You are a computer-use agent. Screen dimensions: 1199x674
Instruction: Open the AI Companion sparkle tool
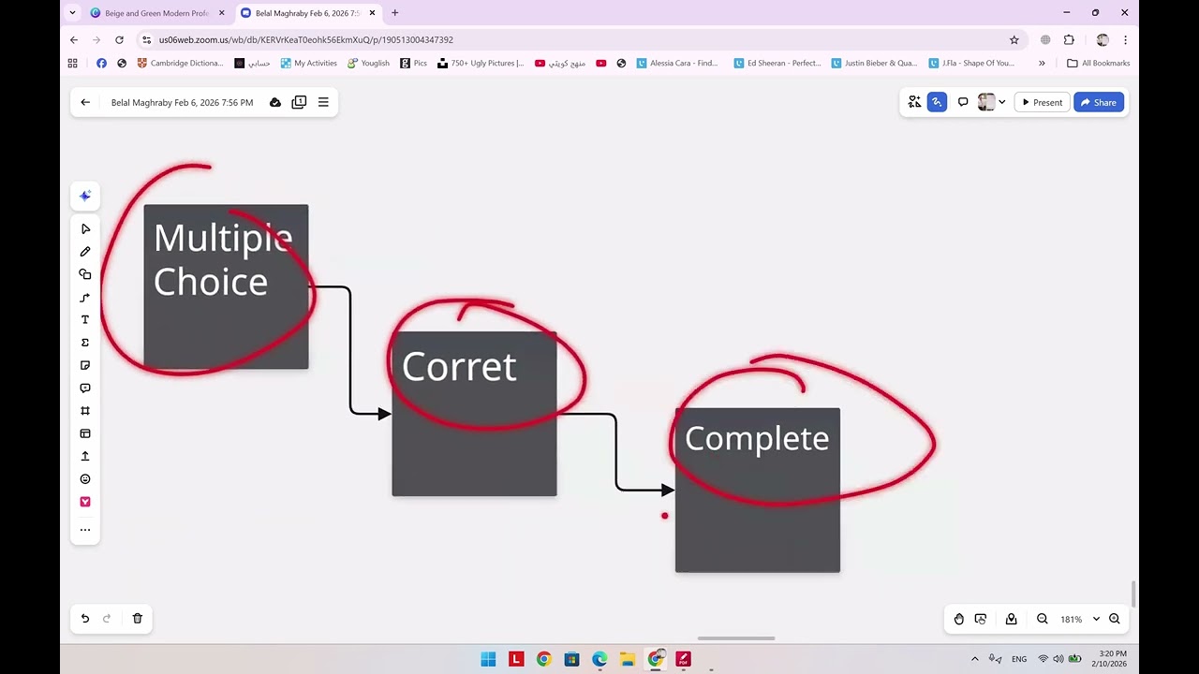(85, 196)
